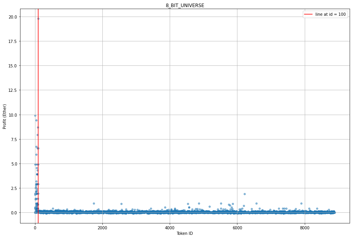Click the y-axis tick label 0.0

point(14,213)
